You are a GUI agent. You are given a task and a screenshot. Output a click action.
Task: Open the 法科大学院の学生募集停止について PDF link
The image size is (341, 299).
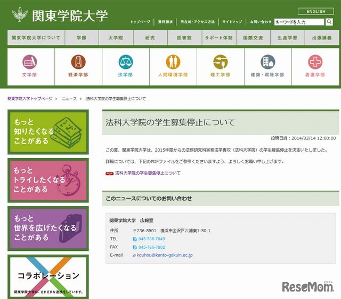tap(148, 173)
